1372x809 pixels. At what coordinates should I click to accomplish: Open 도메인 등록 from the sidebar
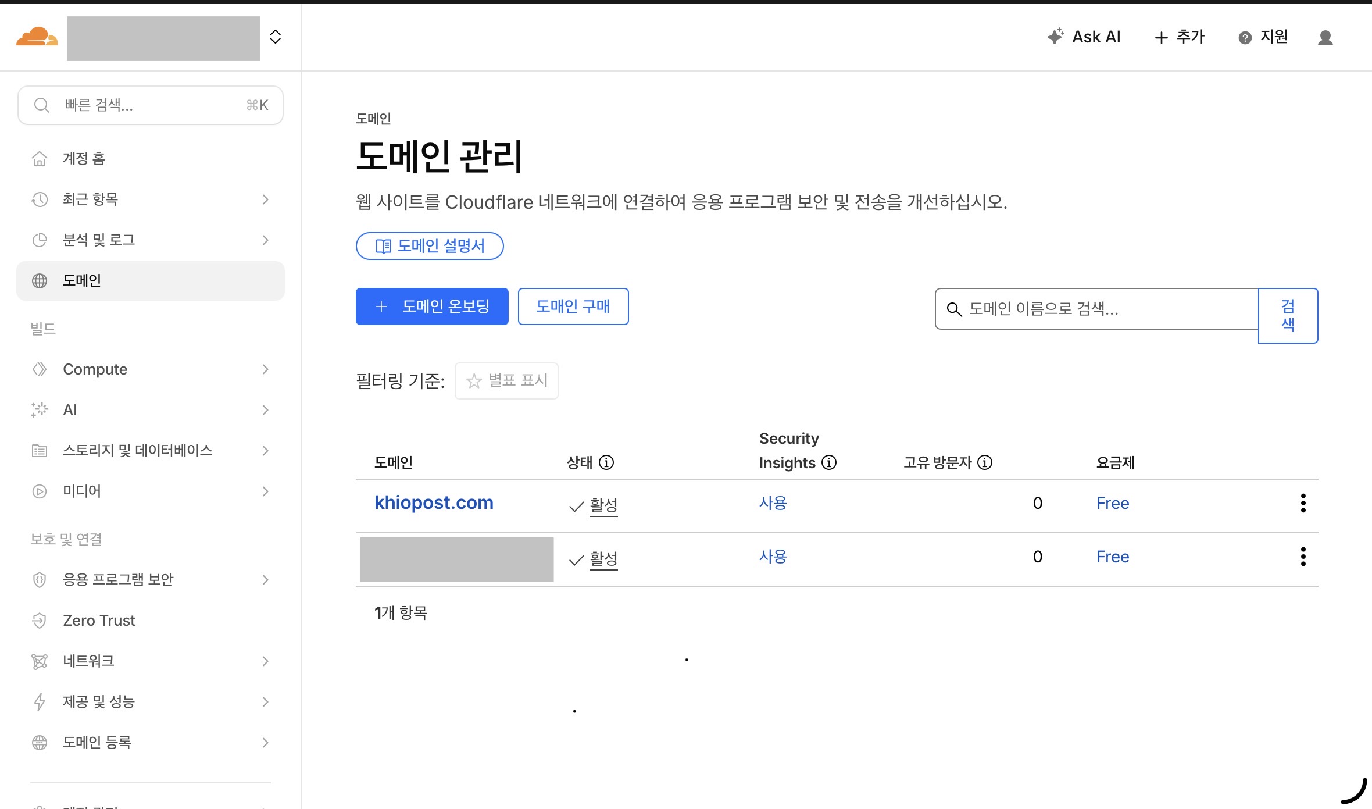(x=97, y=742)
